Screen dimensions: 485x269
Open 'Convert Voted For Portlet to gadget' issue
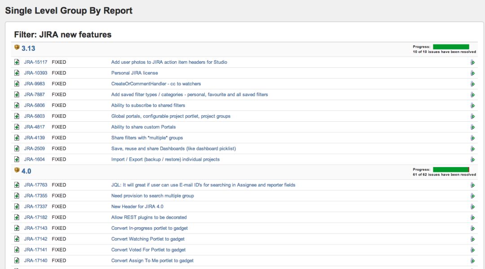pos(149,250)
